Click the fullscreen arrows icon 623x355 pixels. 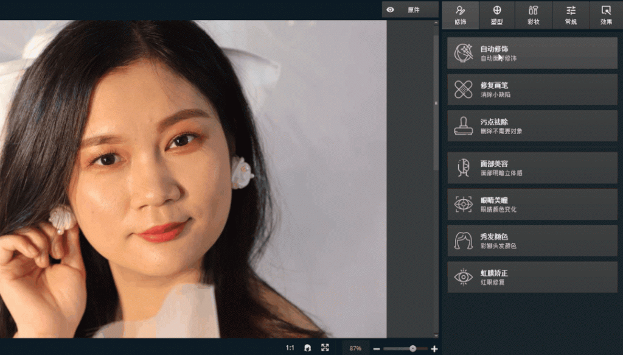point(325,348)
